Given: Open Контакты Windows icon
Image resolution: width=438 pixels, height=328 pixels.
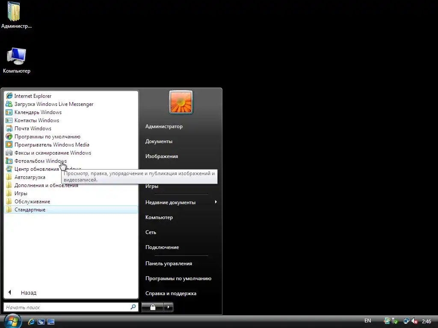Looking at the screenshot, I should [x=9, y=120].
